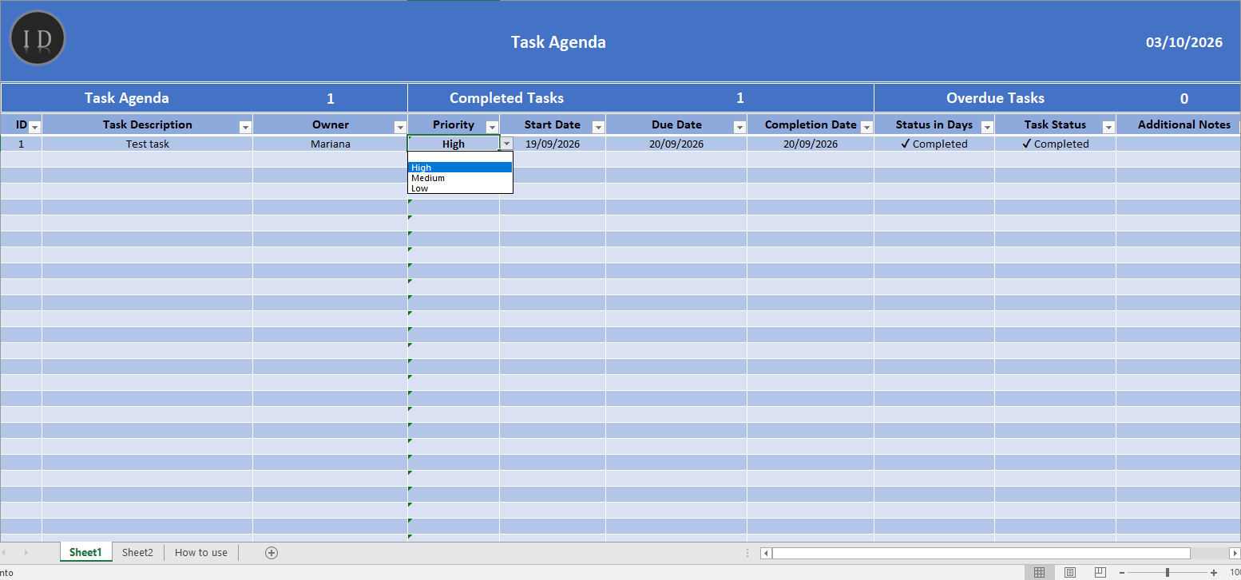Switch to Normal view in the status bar
The width and height of the screenshot is (1241, 580).
tap(1039, 572)
